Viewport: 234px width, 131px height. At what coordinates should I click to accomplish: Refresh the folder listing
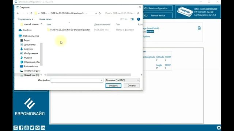point(100,13)
